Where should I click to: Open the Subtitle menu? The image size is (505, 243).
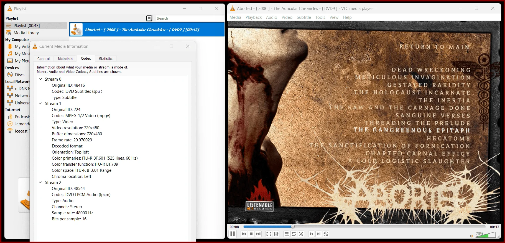point(304,17)
